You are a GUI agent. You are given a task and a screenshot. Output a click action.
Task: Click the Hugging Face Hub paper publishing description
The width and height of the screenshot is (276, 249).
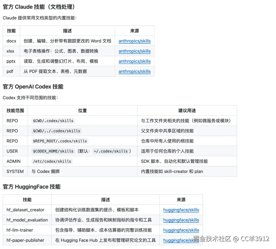coord(106,240)
